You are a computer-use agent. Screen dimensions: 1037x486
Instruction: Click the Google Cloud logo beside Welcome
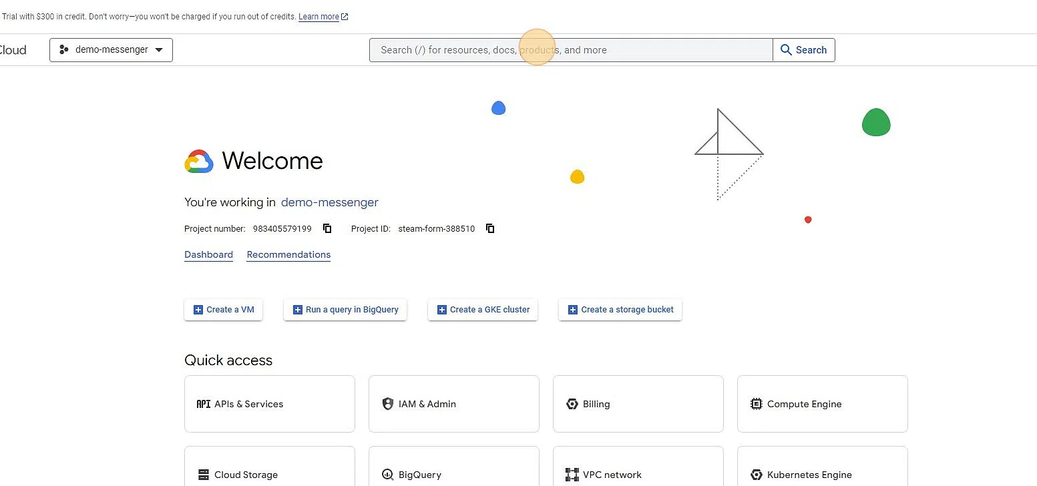click(x=199, y=162)
